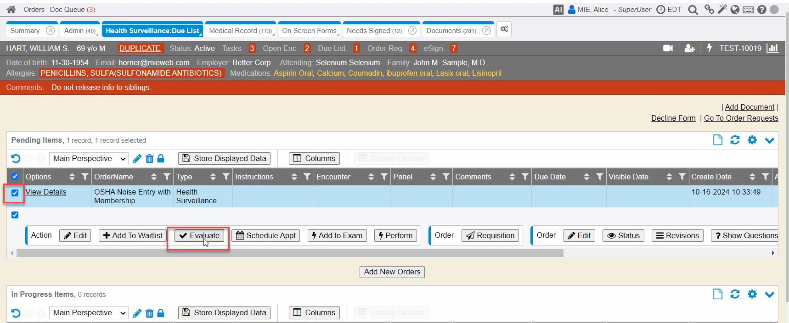The width and height of the screenshot is (789, 323).
Task: Click the add user icon in patient banner
Action: (x=689, y=48)
